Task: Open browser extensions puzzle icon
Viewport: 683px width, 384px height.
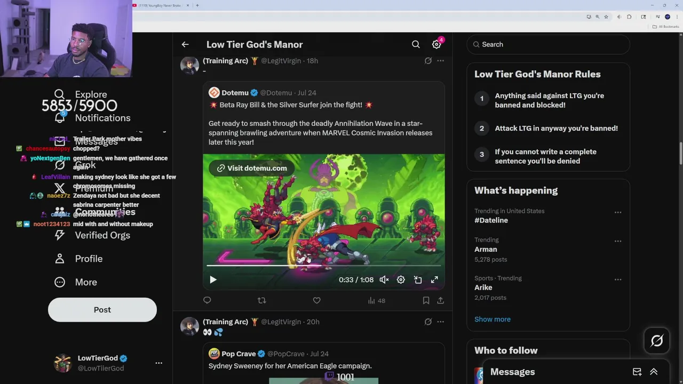Action: pyautogui.click(x=629, y=17)
